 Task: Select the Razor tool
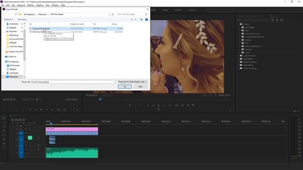coord(4,131)
